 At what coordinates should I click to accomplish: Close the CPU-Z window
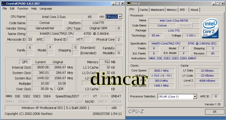(x=223, y=4)
